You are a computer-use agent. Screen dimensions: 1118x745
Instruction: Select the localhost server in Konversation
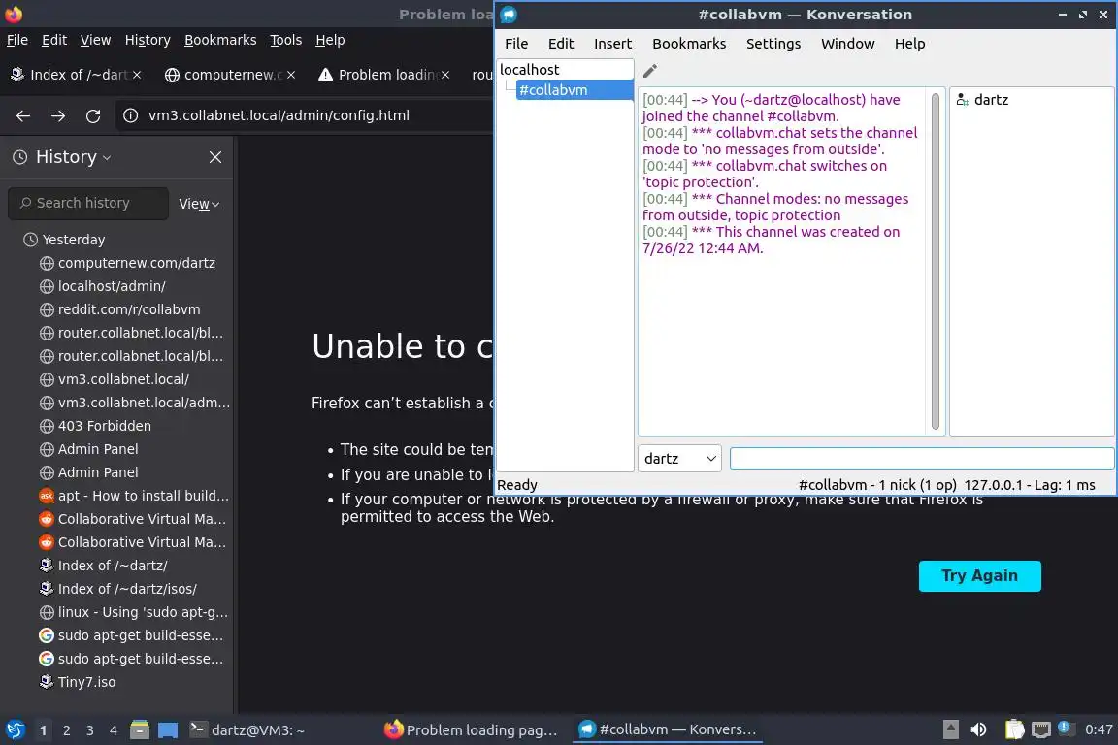(x=529, y=70)
